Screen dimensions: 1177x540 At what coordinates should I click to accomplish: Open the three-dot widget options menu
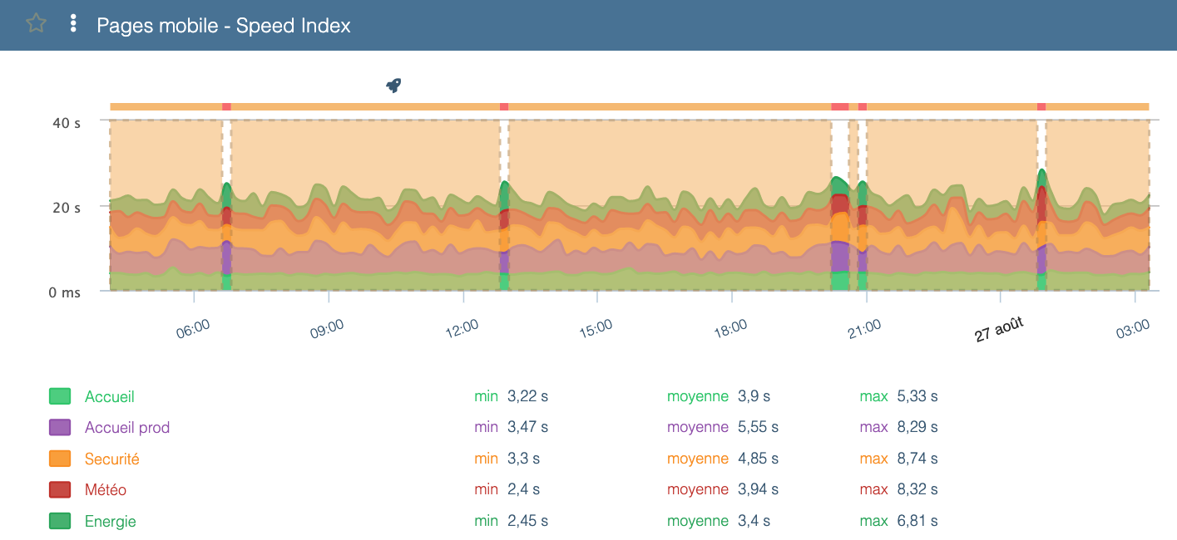(x=73, y=23)
